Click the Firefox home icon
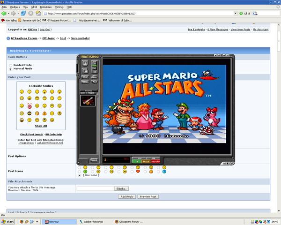This screenshot has height=225, width=281. [x=38, y=13]
